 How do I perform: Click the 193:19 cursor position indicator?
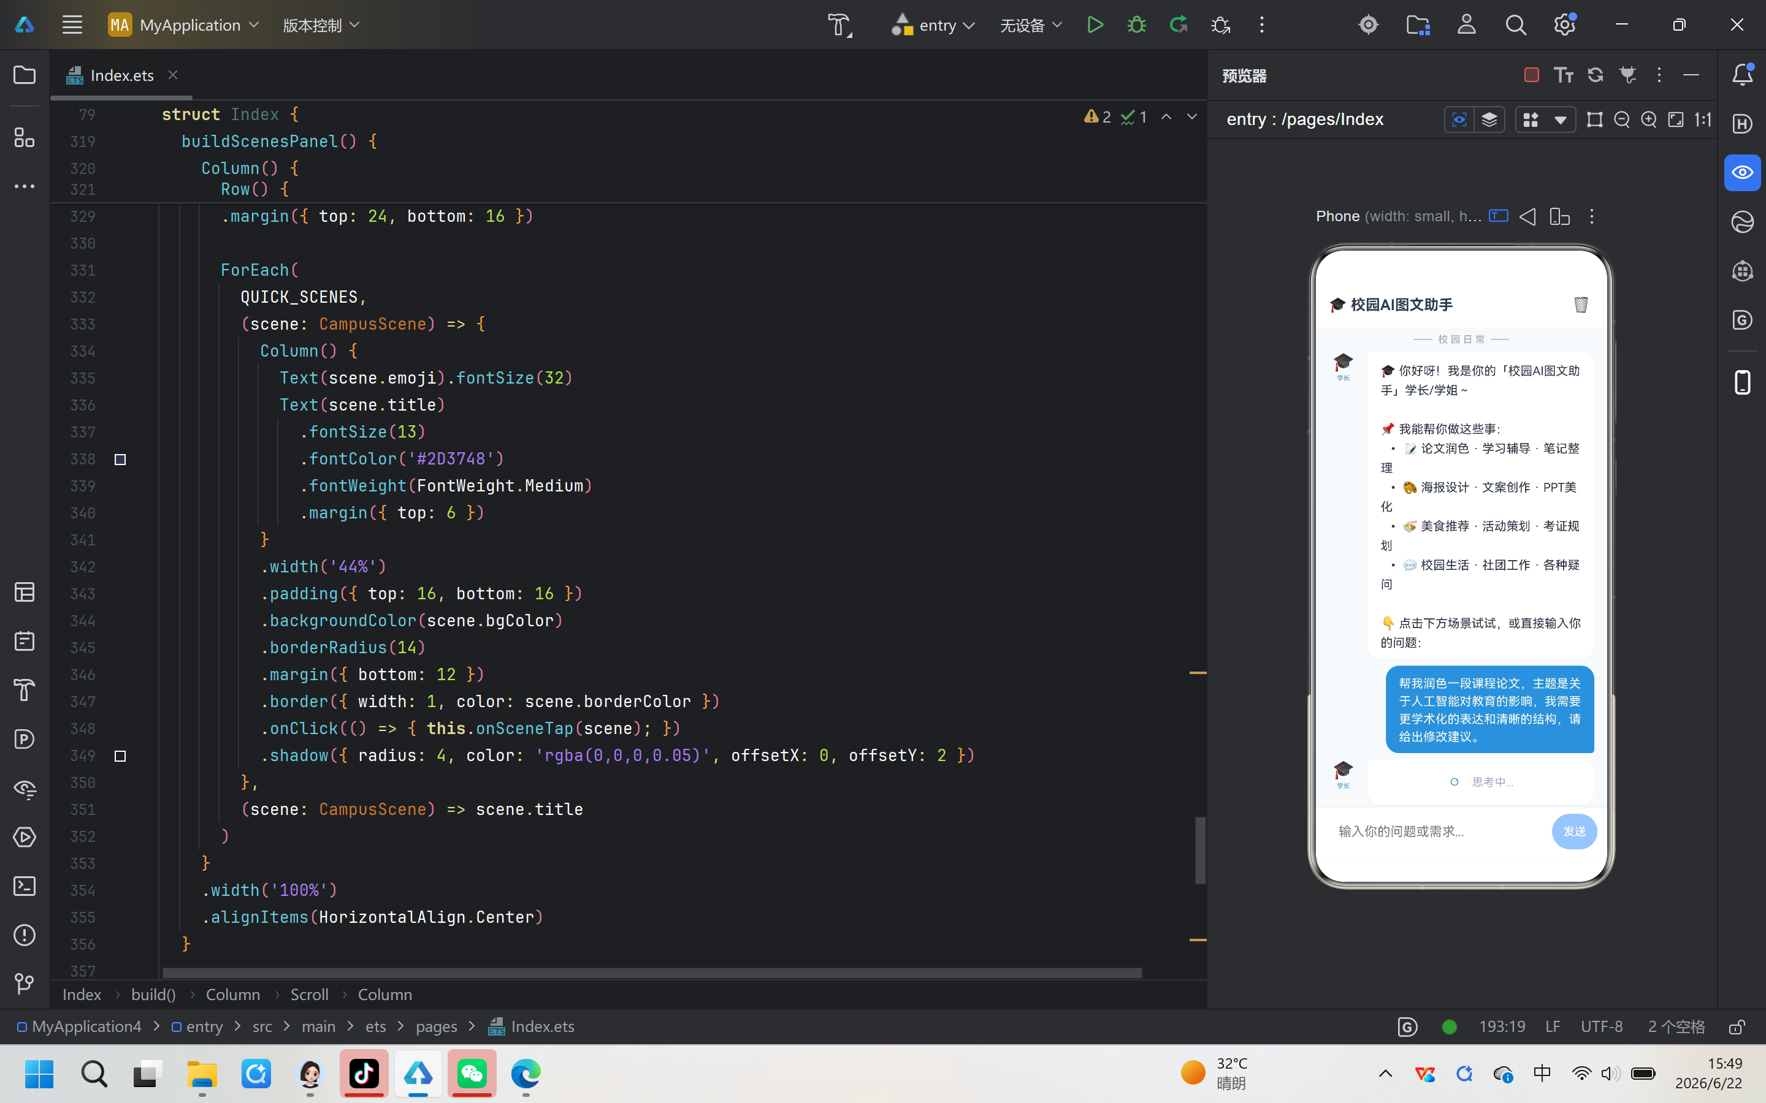pyautogui.click(x=1502, y=1026)
